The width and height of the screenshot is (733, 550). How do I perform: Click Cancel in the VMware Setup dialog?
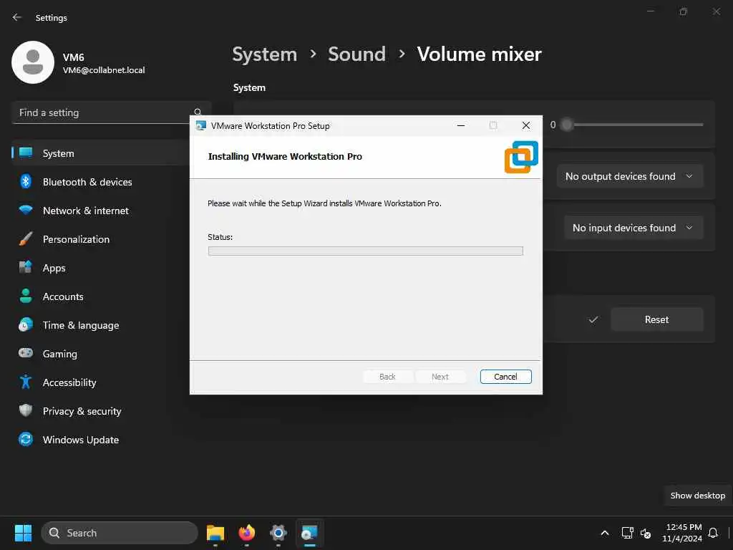505,377
